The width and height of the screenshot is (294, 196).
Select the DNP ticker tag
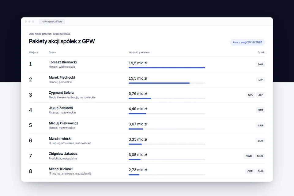[x=260, y=64]
